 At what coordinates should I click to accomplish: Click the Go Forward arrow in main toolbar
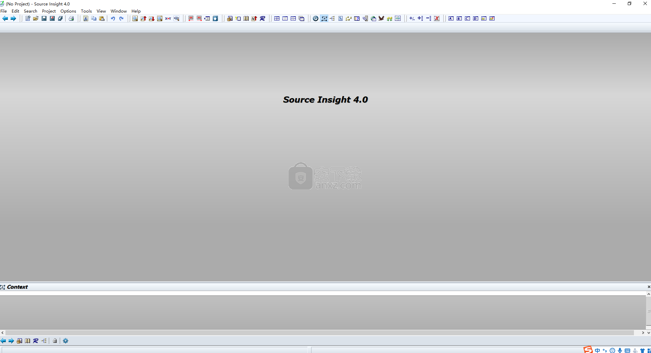coord(13,18)
